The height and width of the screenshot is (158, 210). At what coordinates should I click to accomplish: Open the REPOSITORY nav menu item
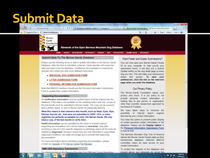(77, 53)
